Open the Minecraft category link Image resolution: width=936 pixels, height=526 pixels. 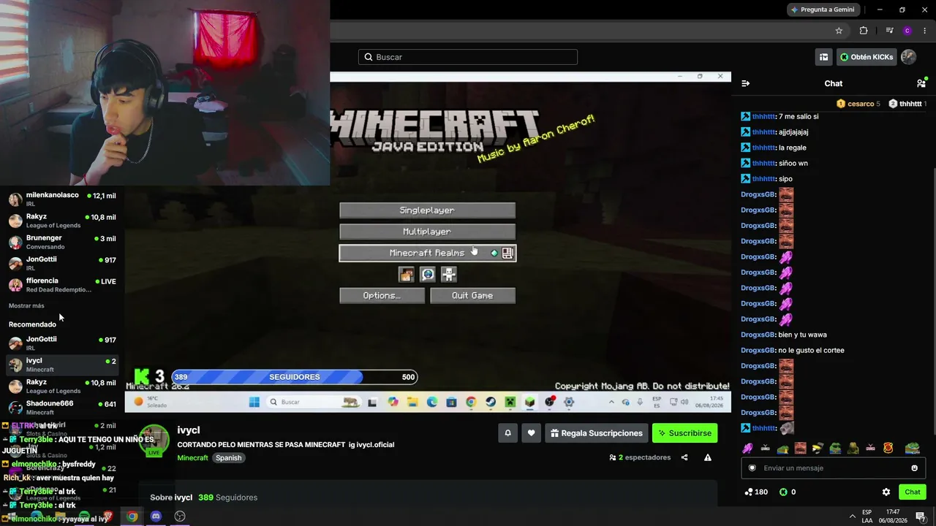[192, 458]
